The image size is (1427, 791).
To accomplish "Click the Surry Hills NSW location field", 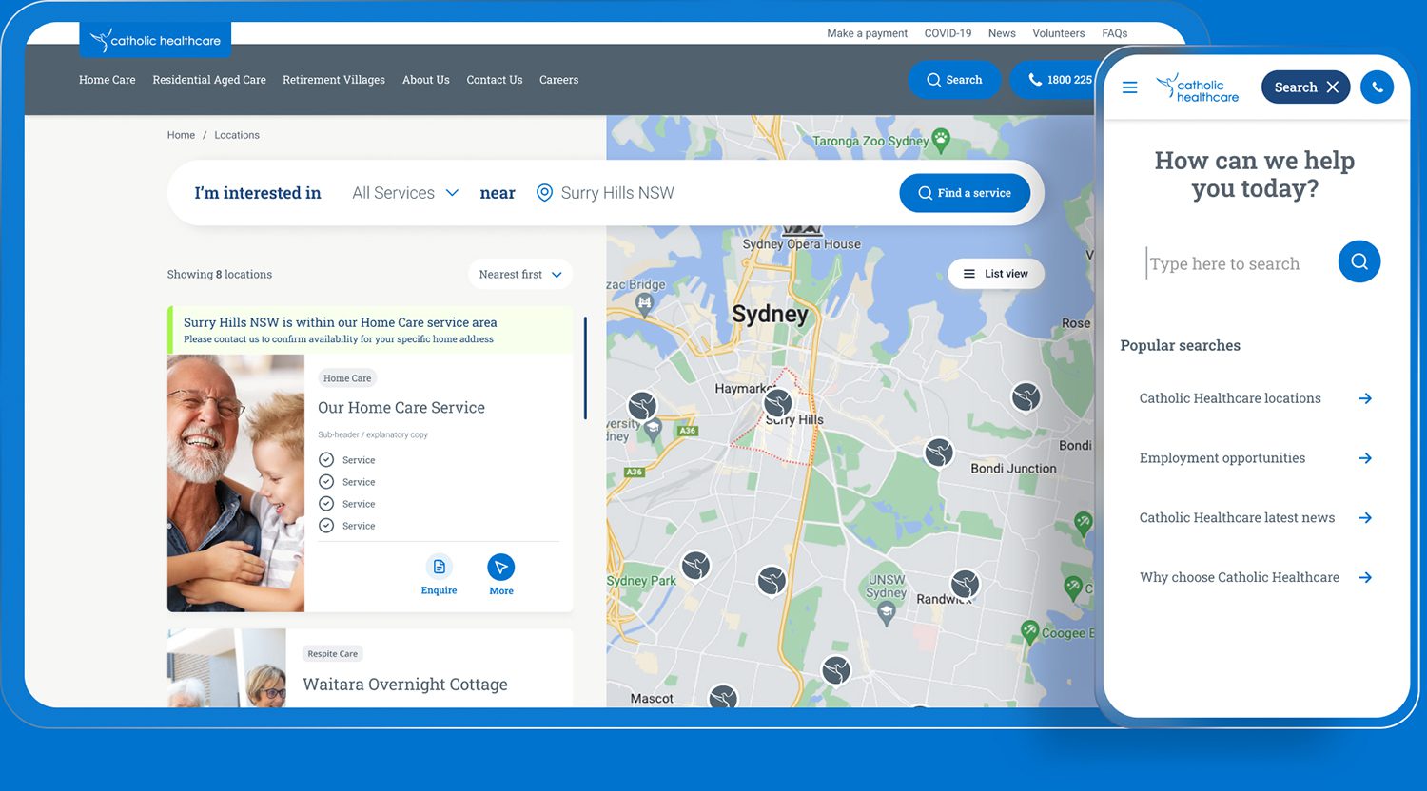I will 617,193.
